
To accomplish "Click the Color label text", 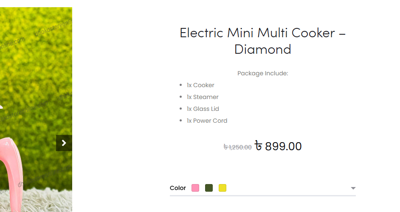I will coord(178,188).
